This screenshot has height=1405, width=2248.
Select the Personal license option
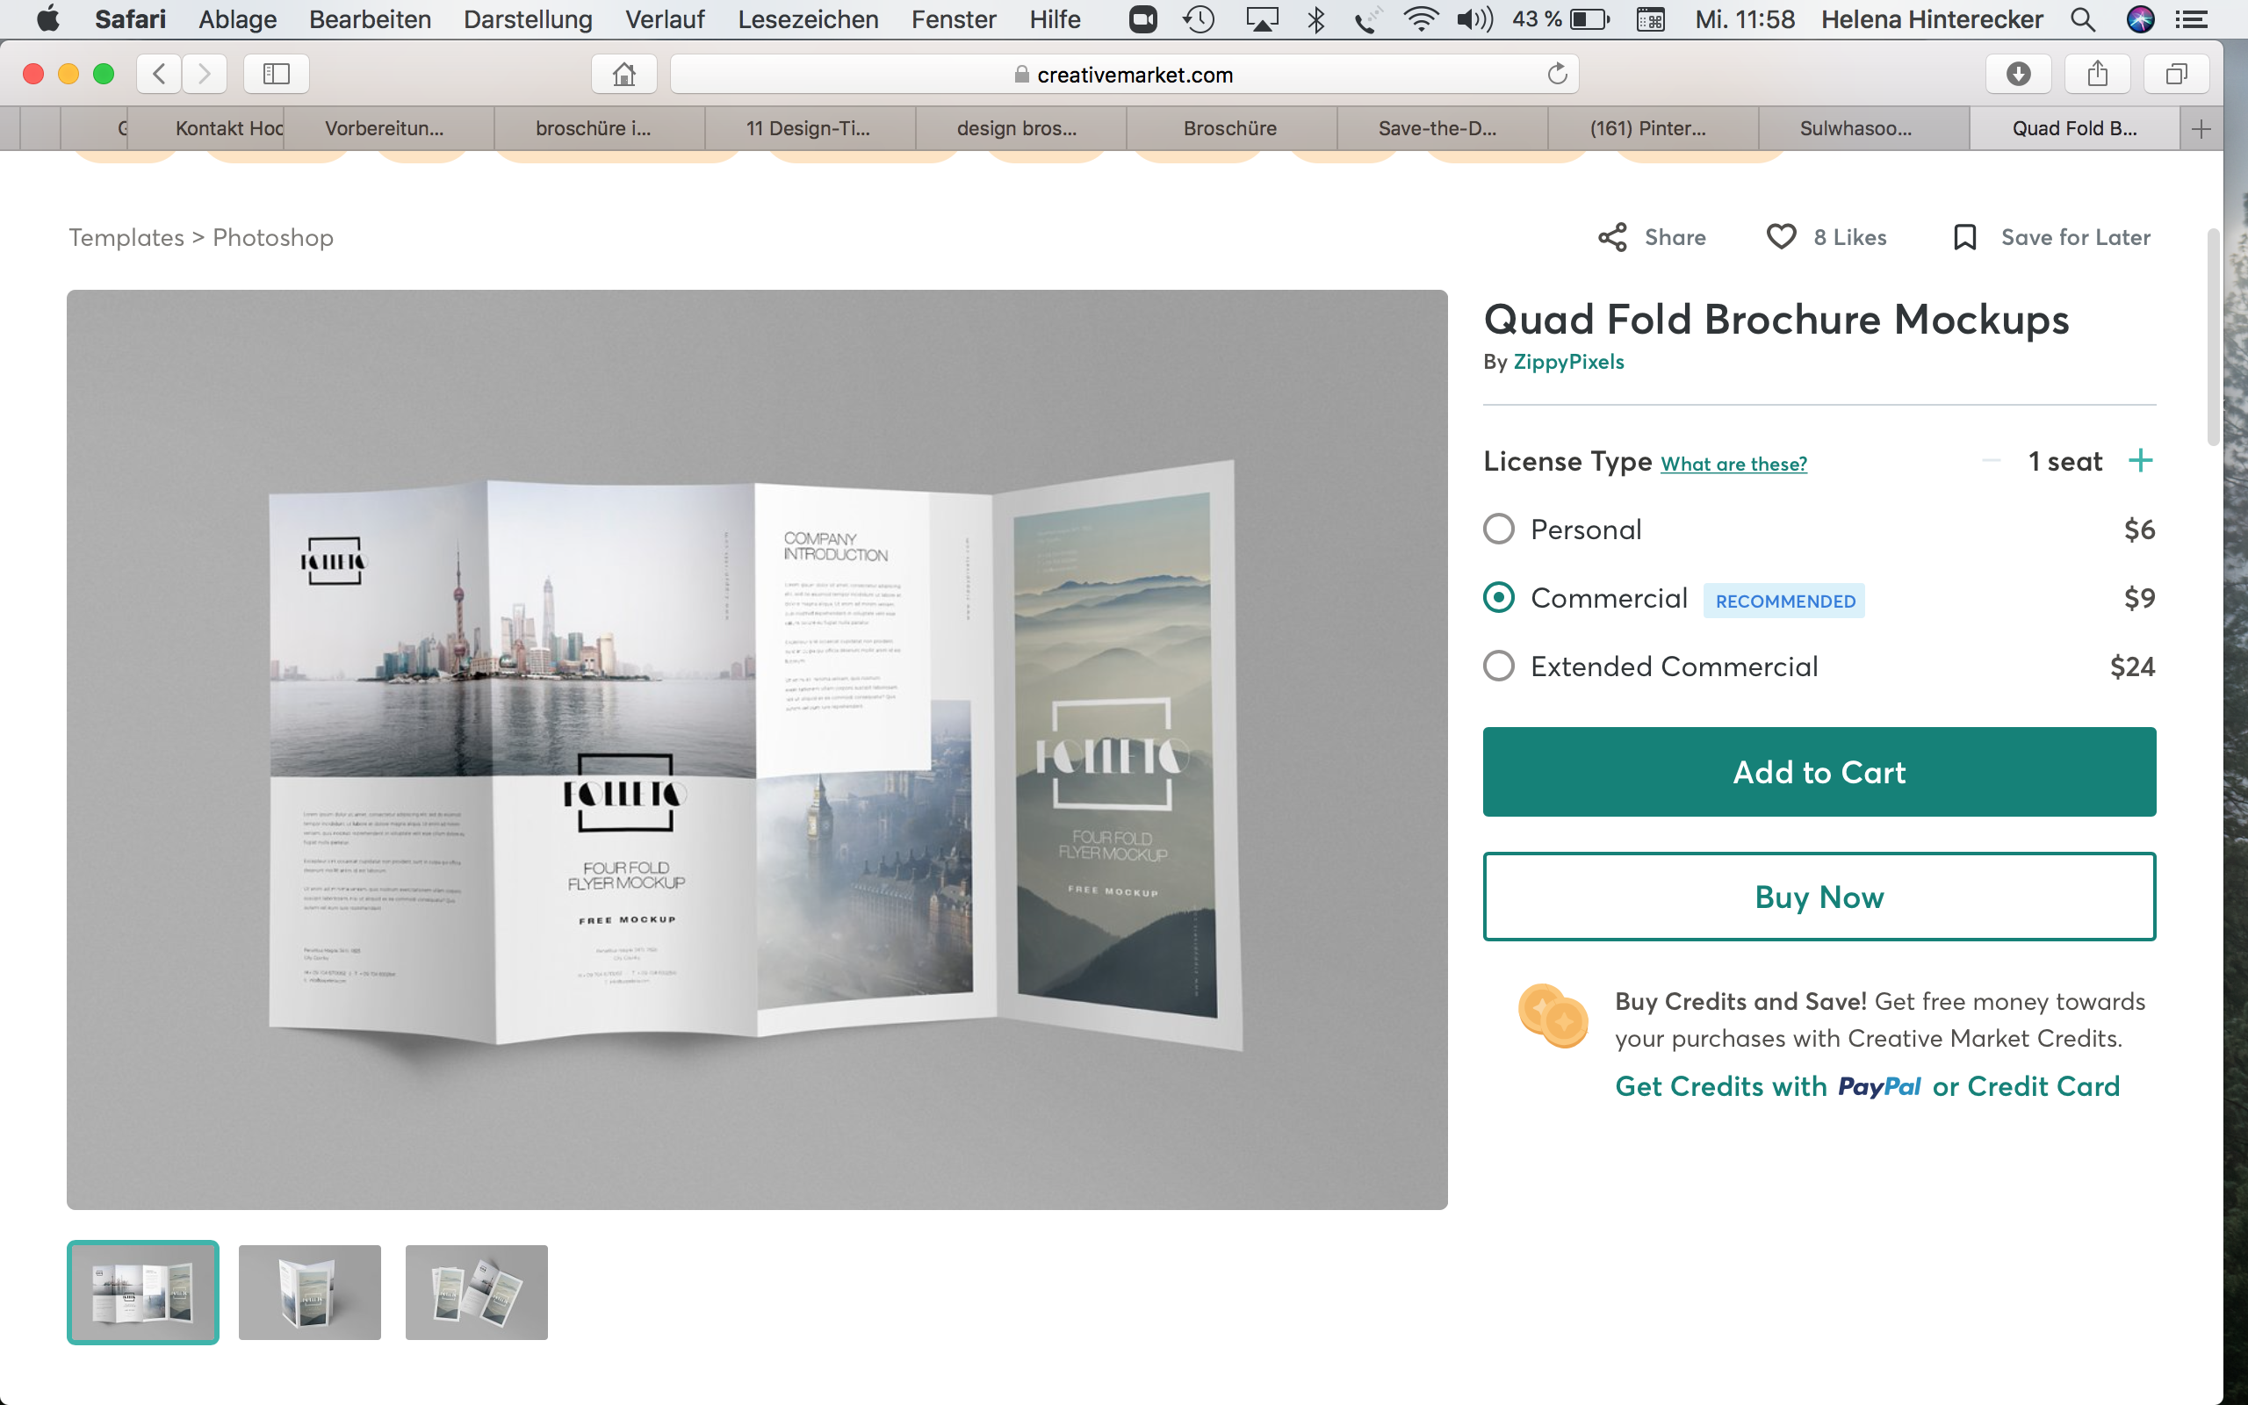[1498, 530]
